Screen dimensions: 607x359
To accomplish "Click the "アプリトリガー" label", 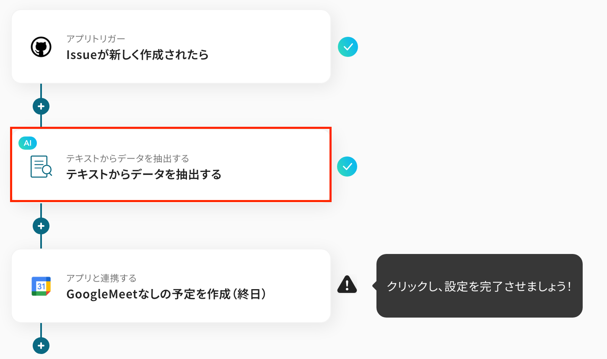I will 96,39.
